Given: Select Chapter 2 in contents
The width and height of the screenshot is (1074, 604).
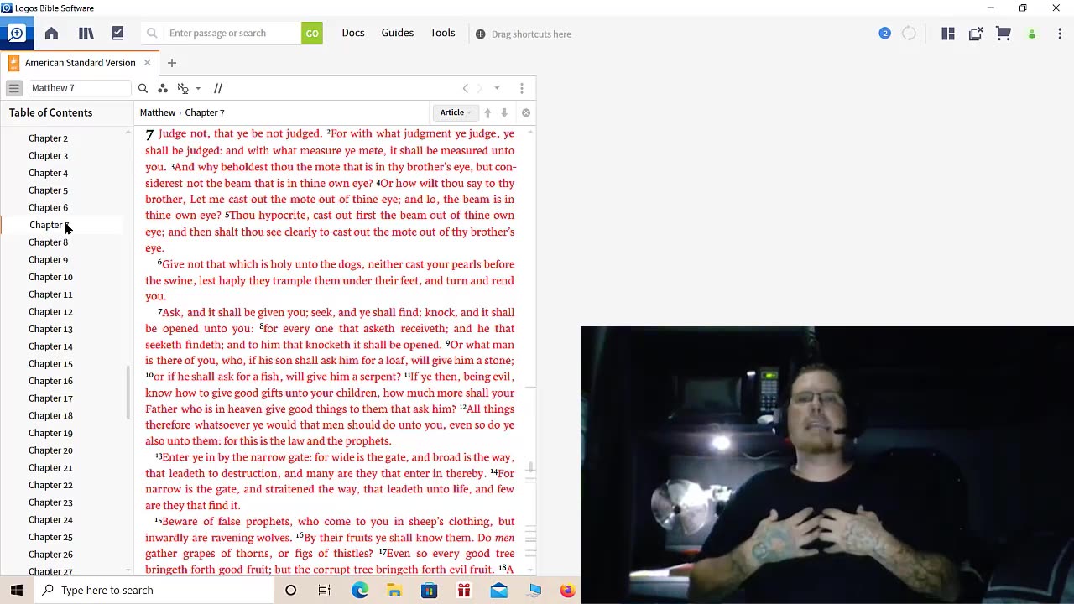Looking at the screenshot, I should click(48, 138).
